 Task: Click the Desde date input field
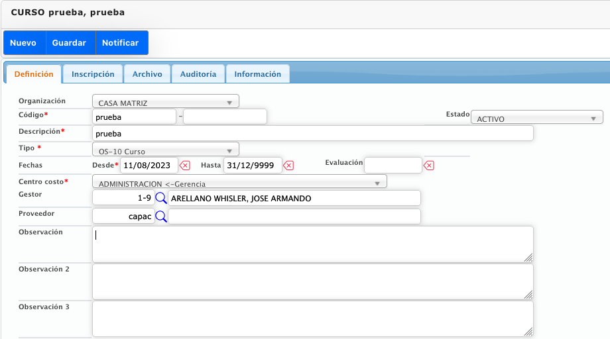pyautogui.click(x=149, y=166)
